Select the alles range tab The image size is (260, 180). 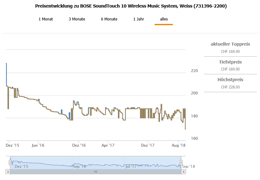click(164, 19)
